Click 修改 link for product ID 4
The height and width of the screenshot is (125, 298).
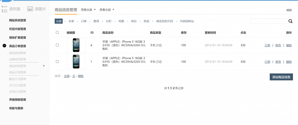click(278, 45)
